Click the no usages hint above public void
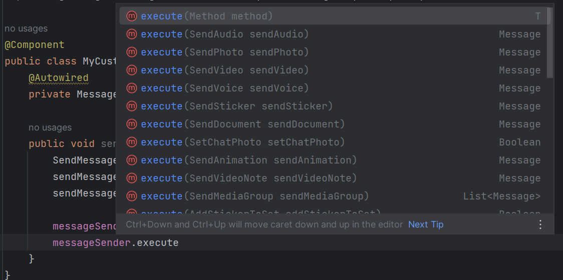This screenshot has width=563, height=280. tap(50, 127)
